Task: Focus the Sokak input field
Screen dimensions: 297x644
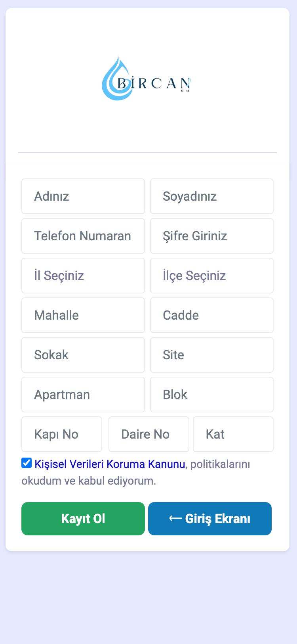Action: (x=83, y=355)
